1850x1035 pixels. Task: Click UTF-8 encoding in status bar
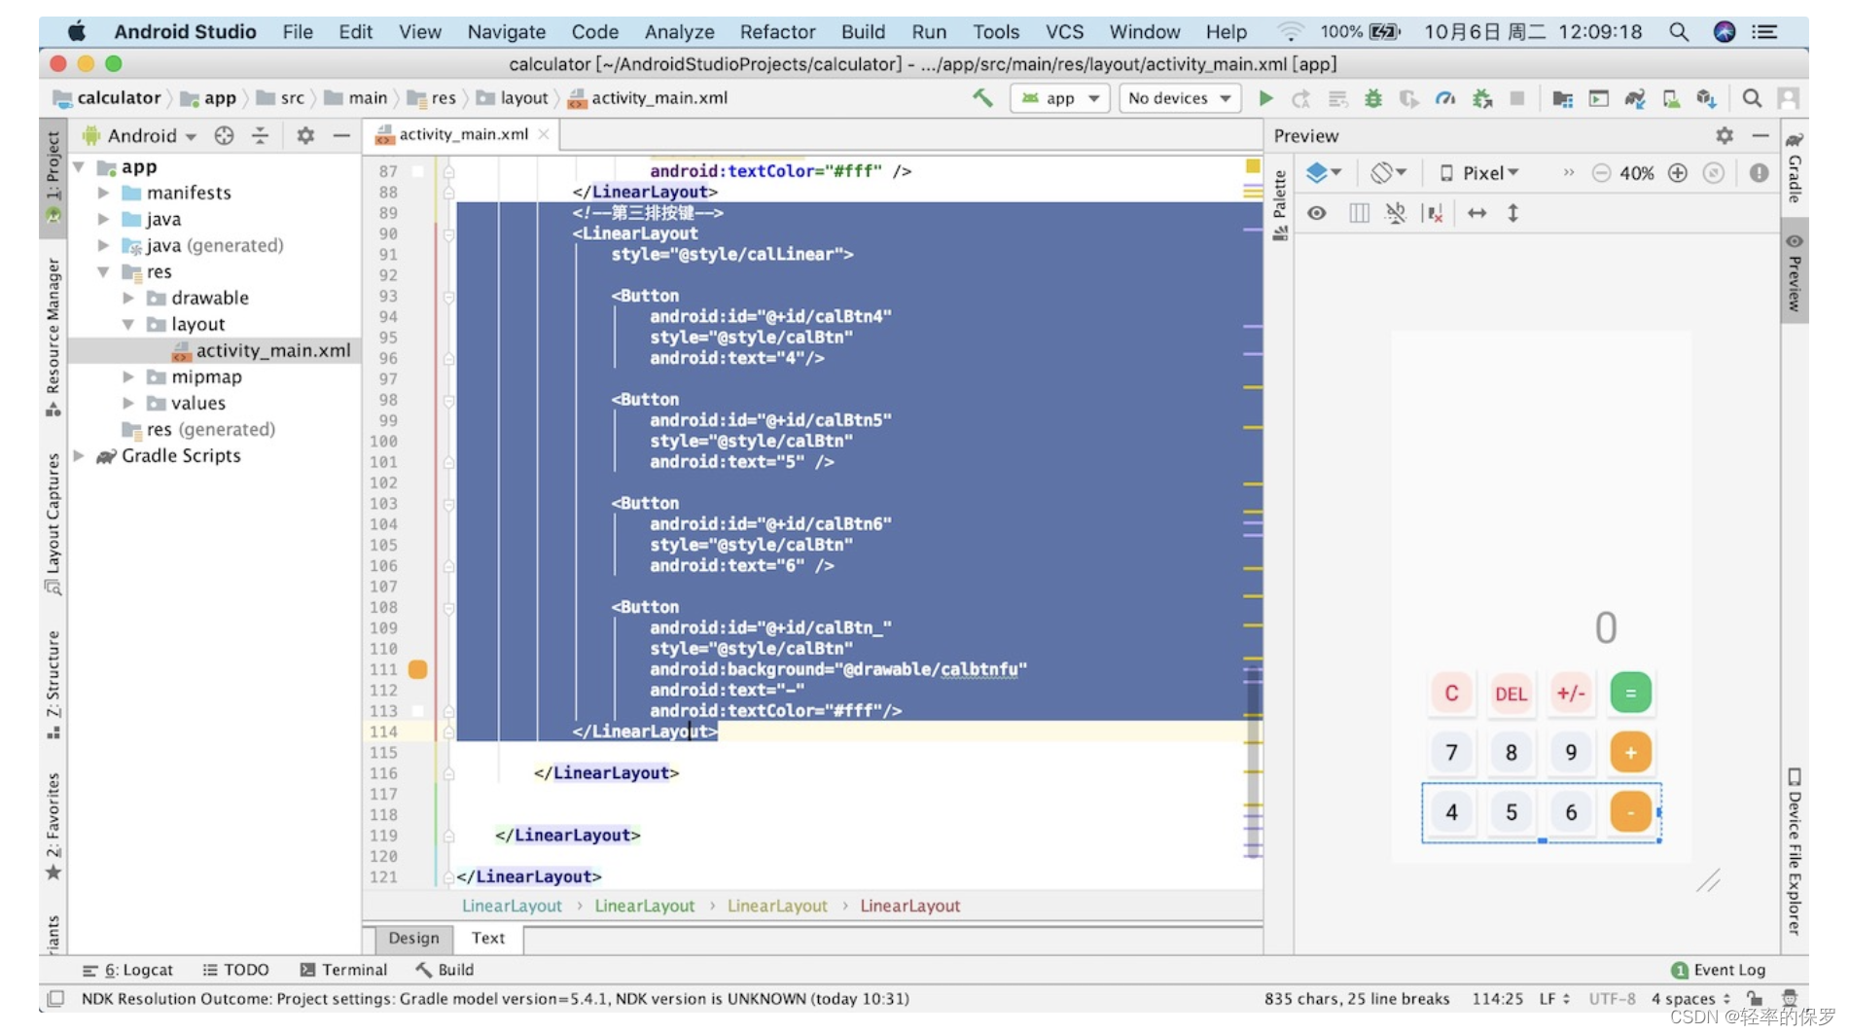coord(1611,999)
